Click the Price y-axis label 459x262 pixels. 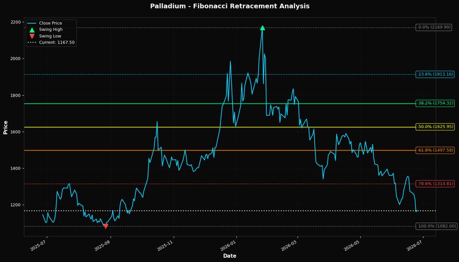pos(5,127)
